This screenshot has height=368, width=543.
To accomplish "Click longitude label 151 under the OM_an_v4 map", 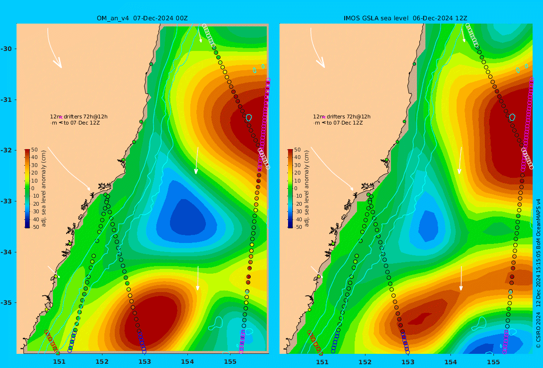I will click(59, 362).
